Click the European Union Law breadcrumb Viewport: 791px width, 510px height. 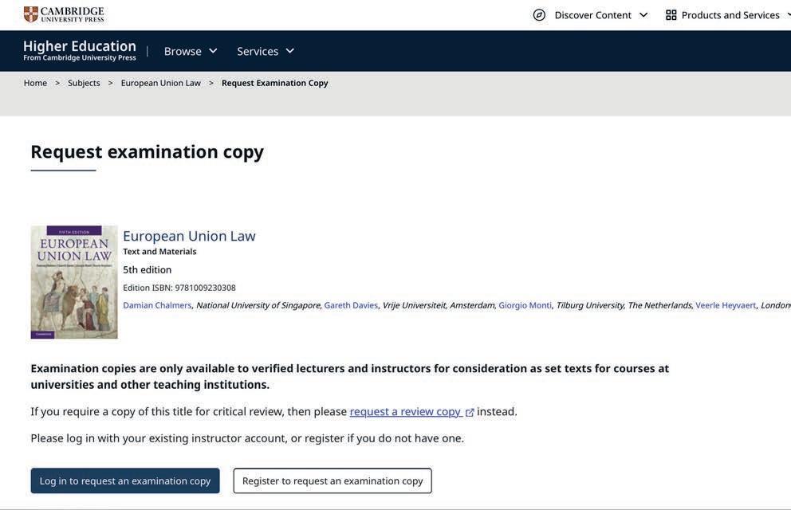pos(160,83)
